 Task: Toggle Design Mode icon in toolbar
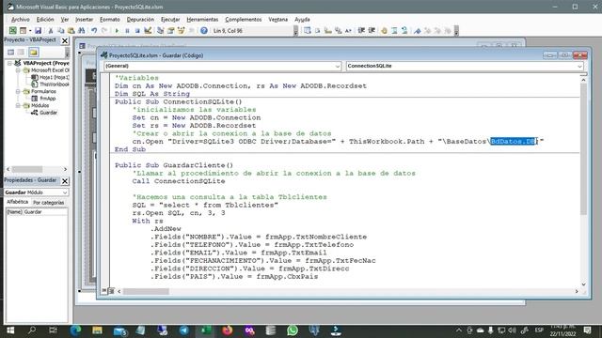pos(148,31)
